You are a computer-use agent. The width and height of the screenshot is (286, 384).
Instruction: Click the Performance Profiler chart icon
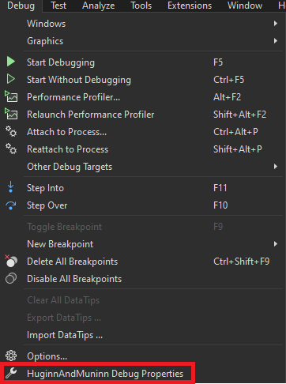pos(11,96)
